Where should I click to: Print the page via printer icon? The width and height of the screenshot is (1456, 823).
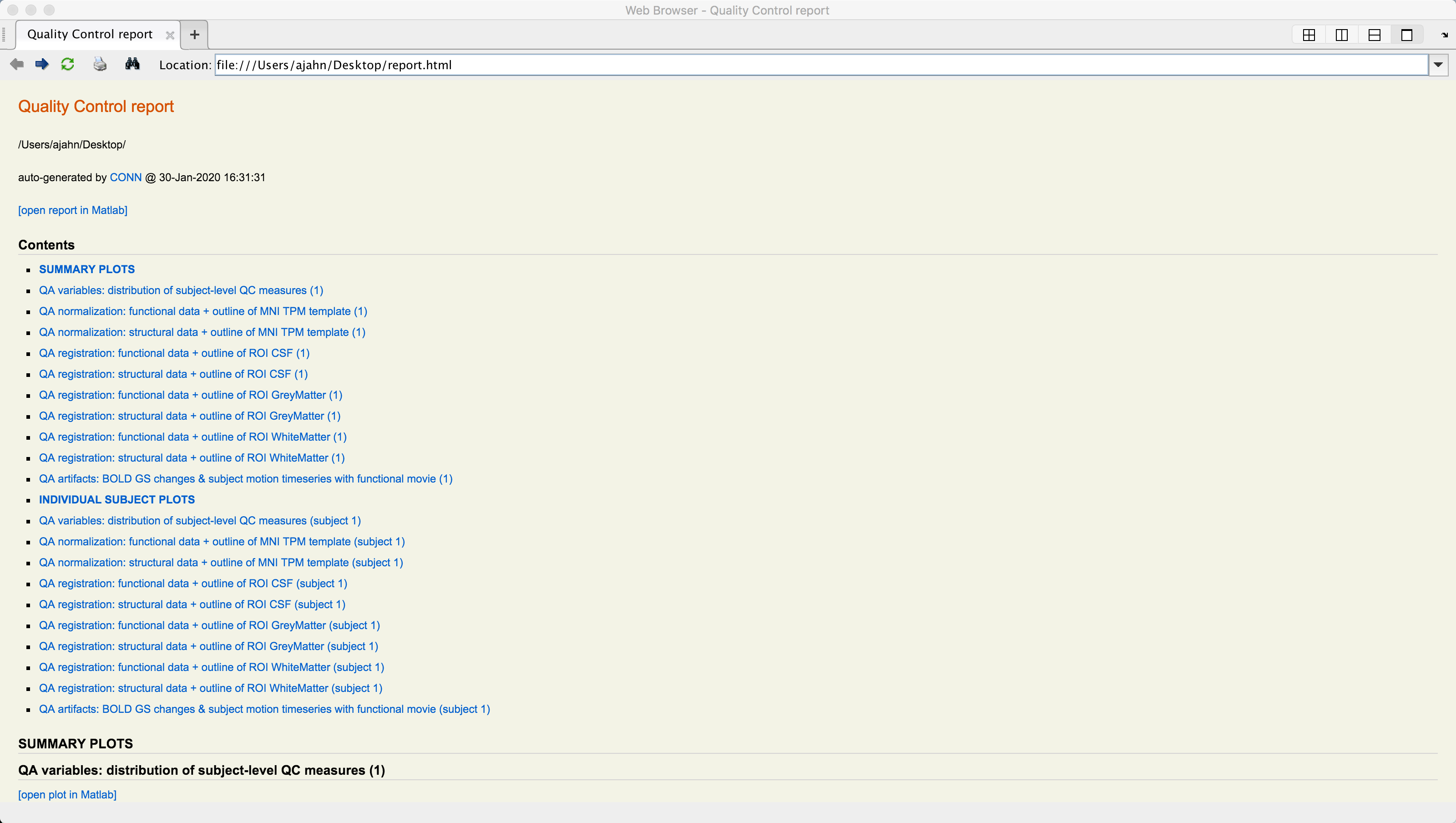click(x=100, y=65)
